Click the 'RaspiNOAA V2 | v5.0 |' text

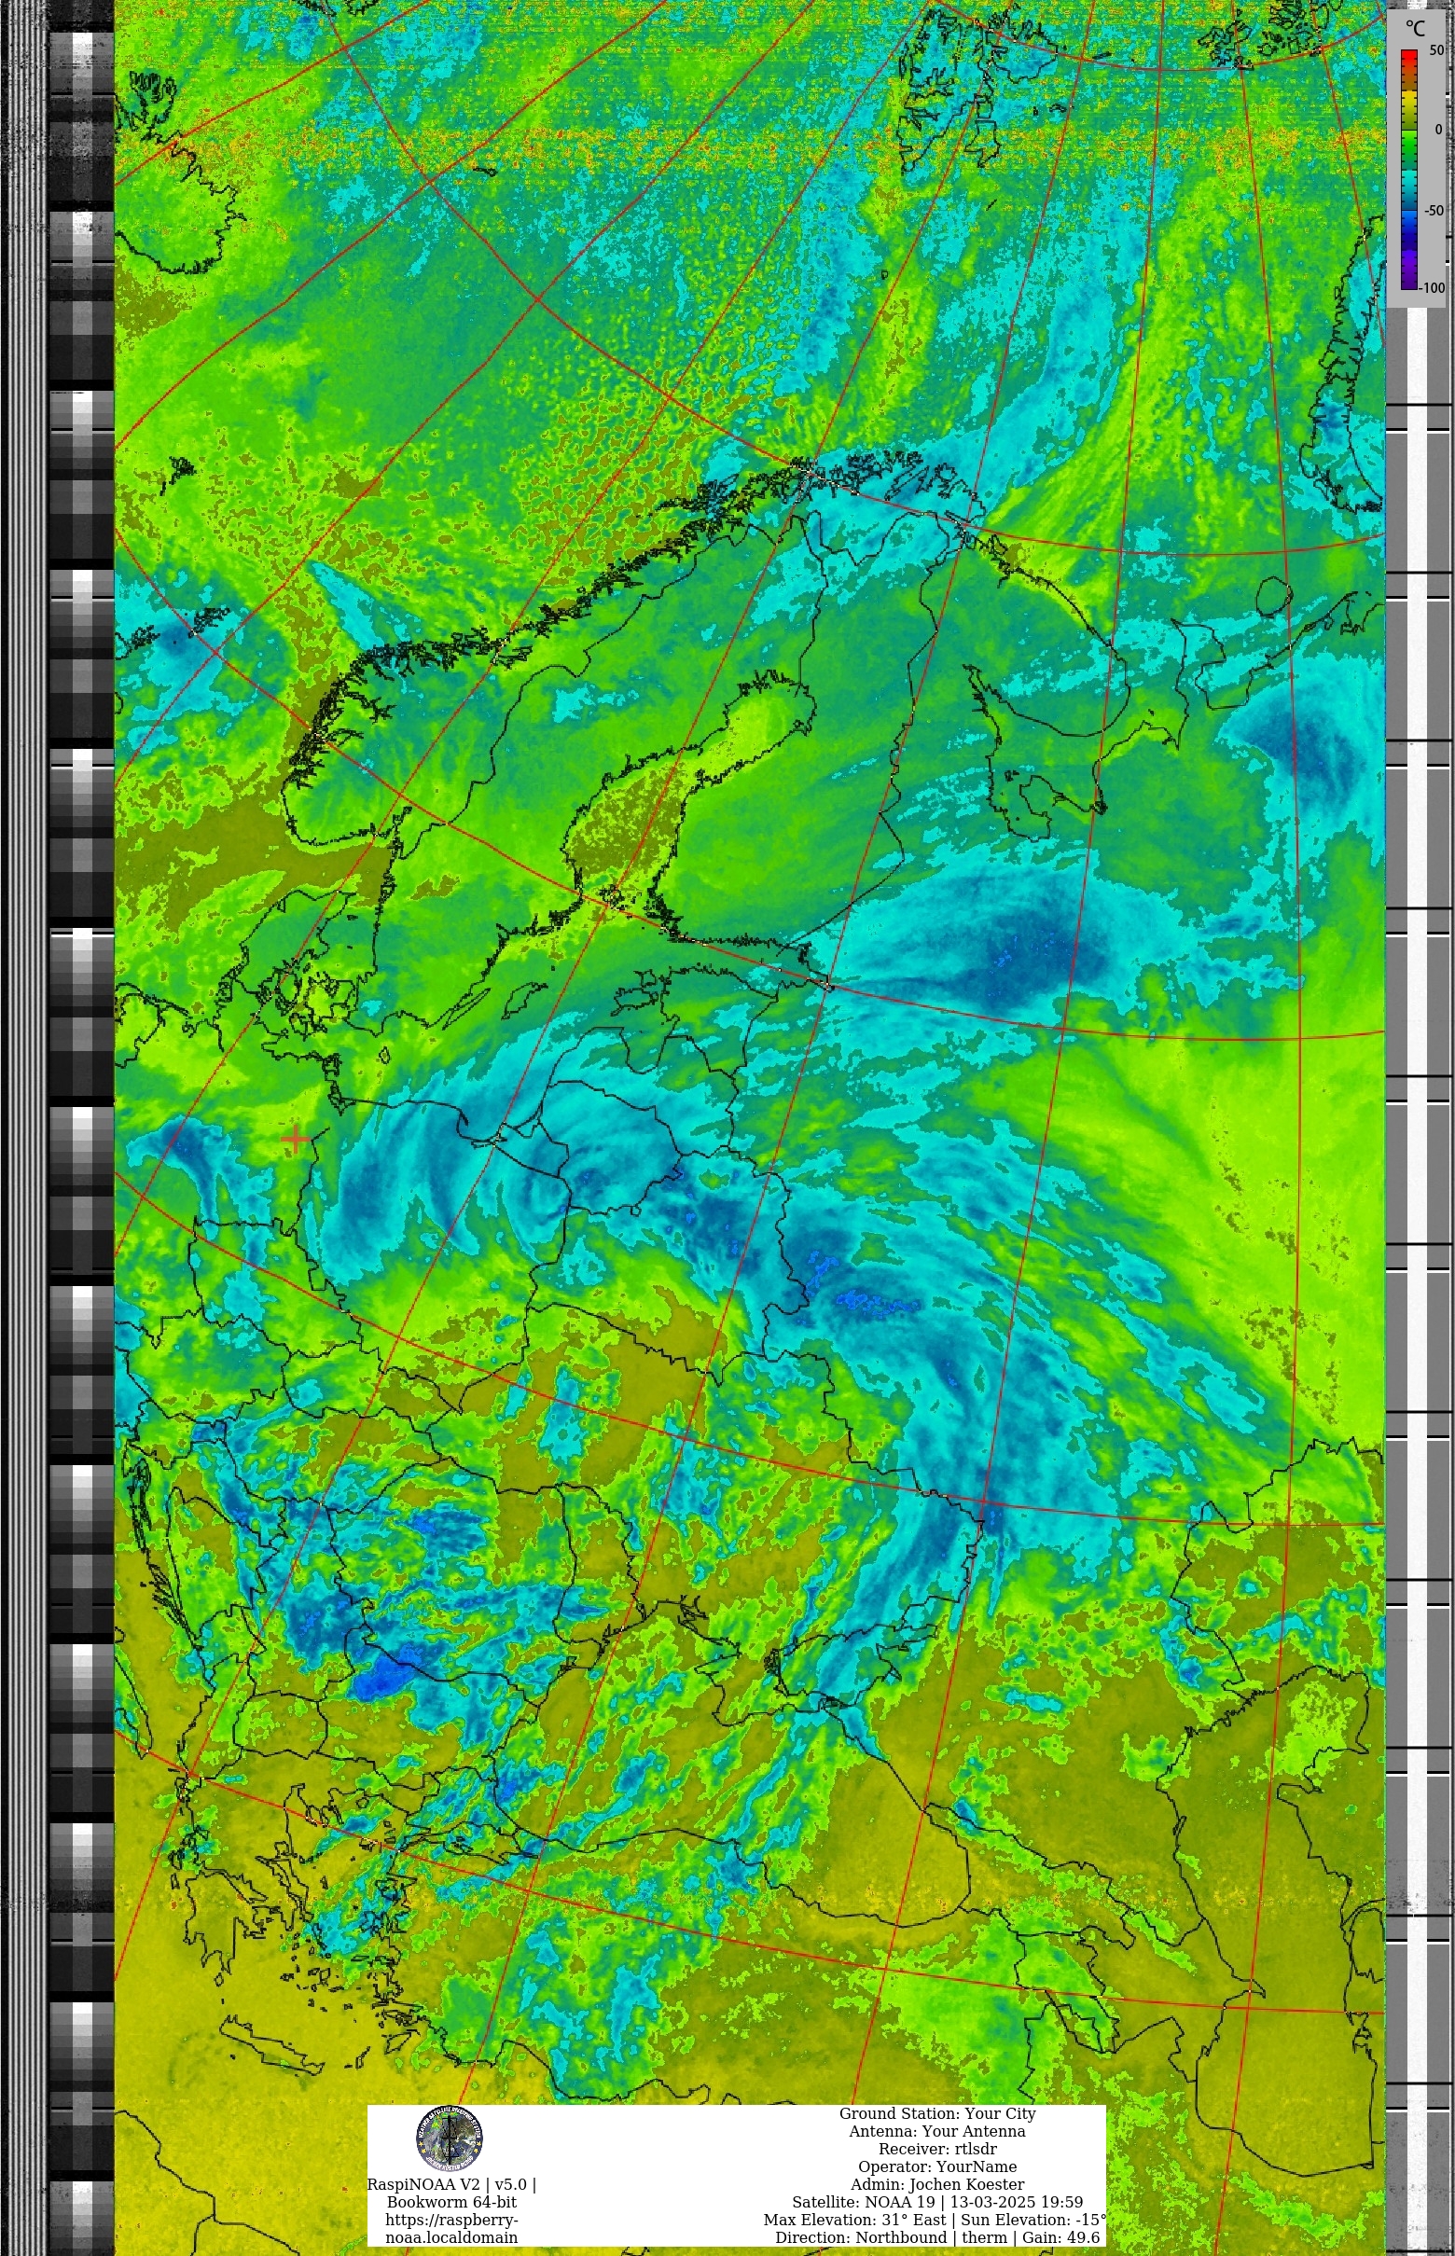pyautogui.click(x=451, y=2184)
